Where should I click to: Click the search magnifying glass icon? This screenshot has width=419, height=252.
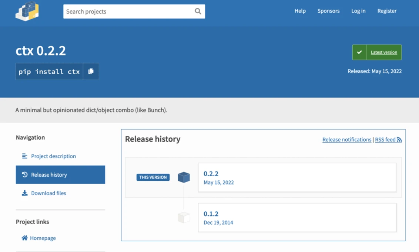[198, 11]
